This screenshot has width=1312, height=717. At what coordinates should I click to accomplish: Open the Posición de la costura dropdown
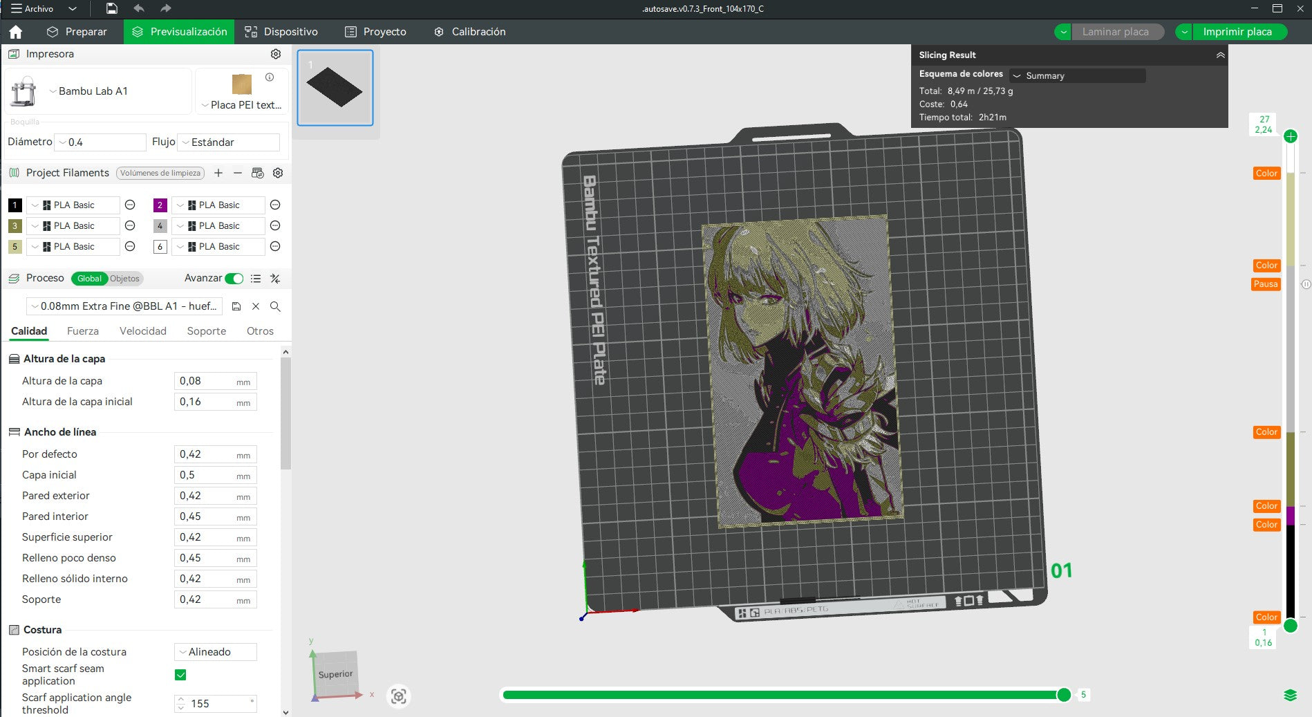coord(216,652)
